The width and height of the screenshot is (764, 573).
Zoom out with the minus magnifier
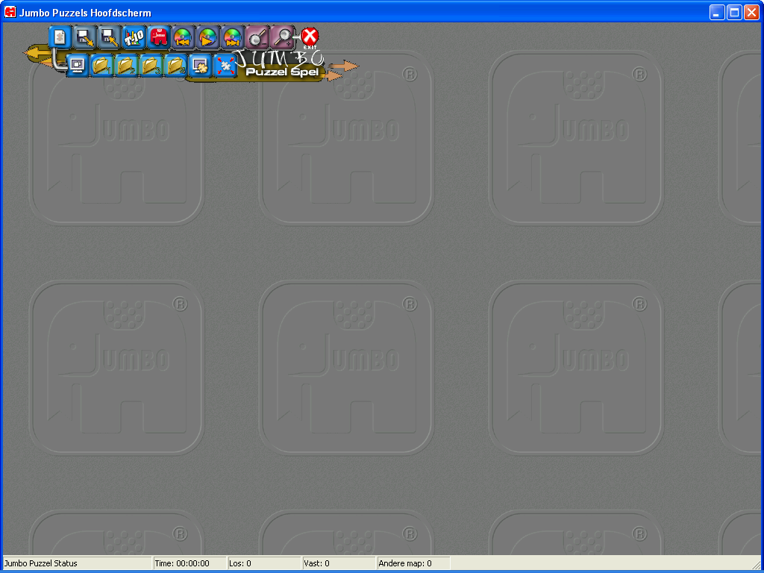point(257,37)
